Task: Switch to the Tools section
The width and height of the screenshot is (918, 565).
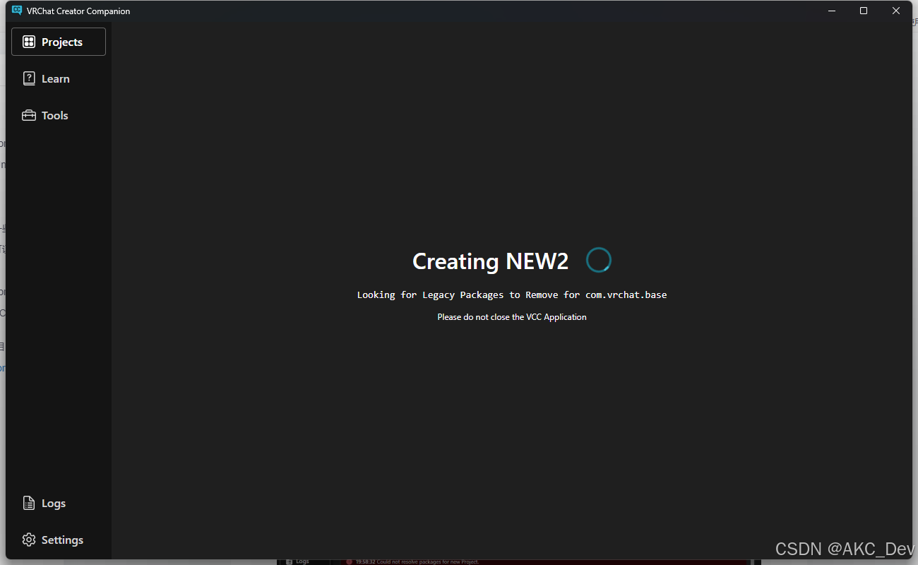Action: click(59, 115)
